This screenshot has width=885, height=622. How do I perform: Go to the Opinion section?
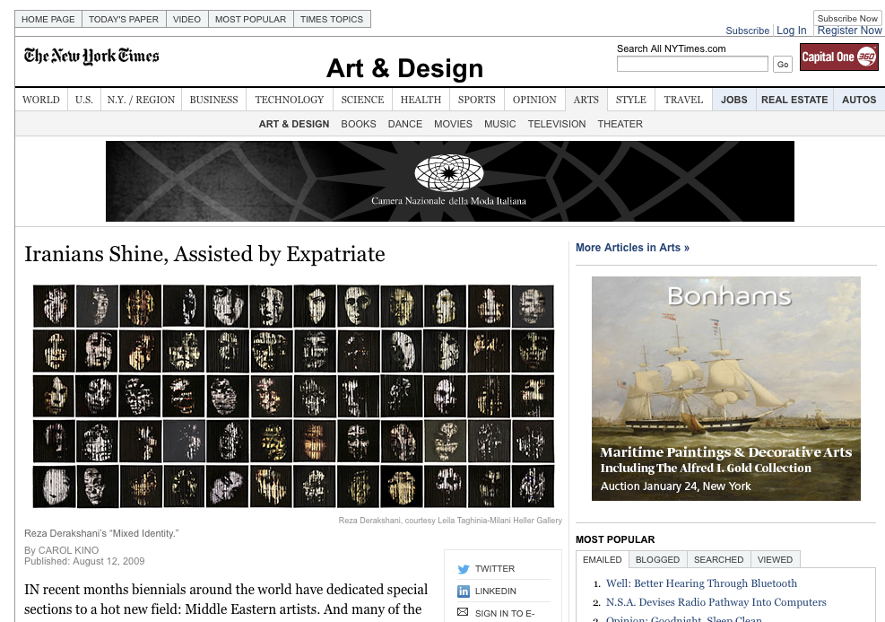coord(534,100)
